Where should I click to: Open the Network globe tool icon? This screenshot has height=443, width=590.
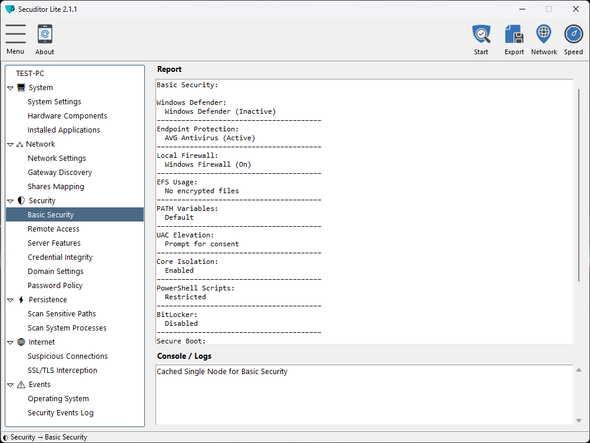tap(543, 34)
